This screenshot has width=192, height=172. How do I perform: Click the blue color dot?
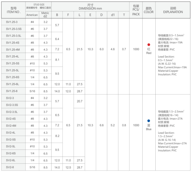[149, 121]
